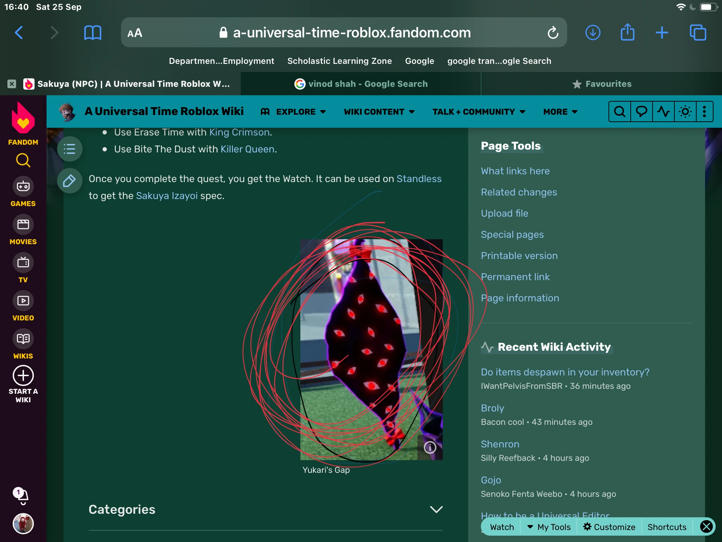
Task: Expand the WIKI CONTENT dropdown
Action: coord(379,112)
